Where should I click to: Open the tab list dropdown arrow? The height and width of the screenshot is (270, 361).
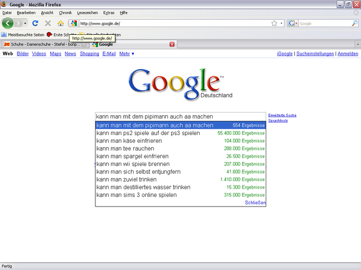point(358,44)
